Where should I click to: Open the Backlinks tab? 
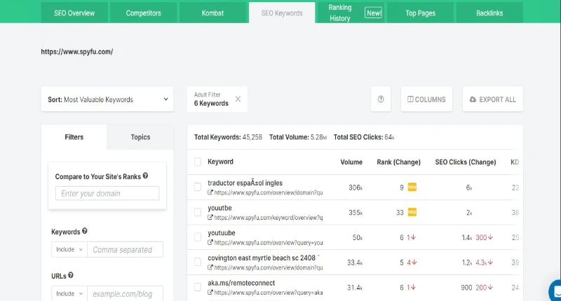point(489,13)
